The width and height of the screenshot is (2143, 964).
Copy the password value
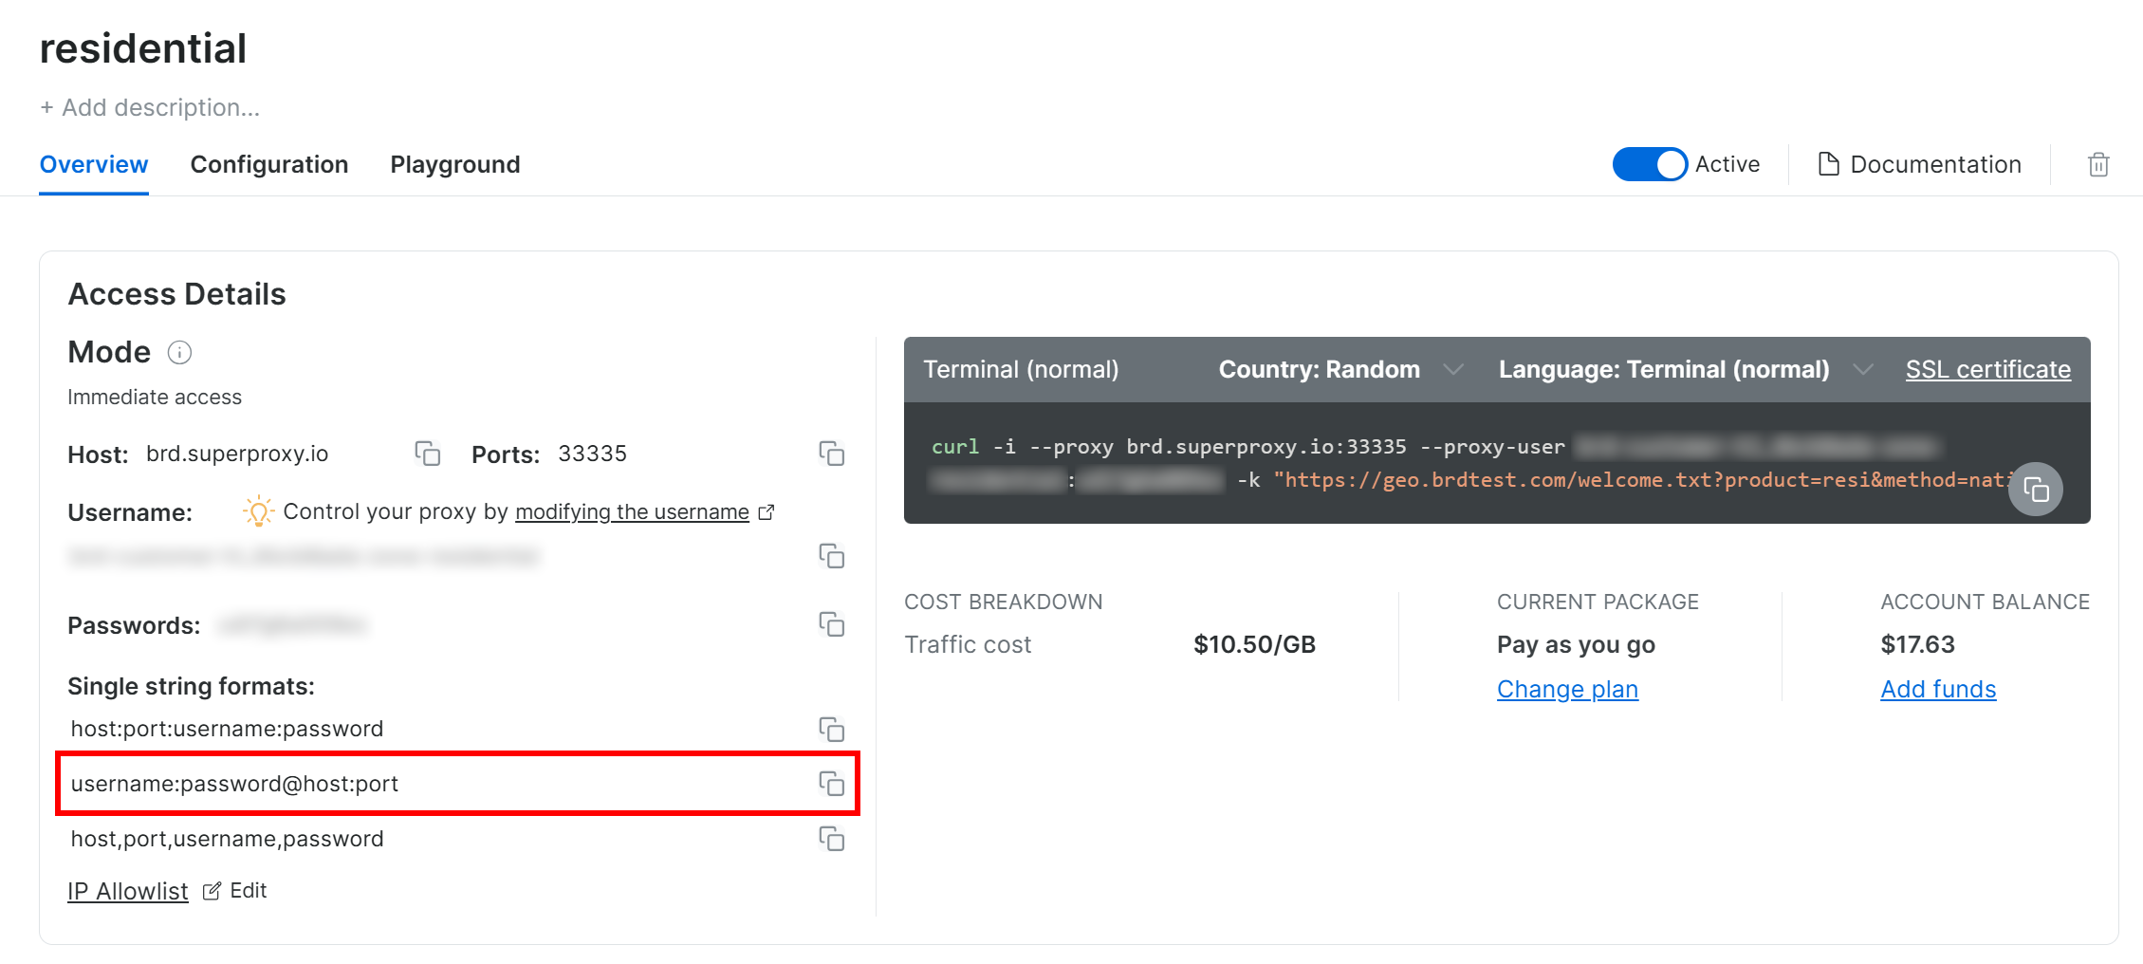pos(832,624)
